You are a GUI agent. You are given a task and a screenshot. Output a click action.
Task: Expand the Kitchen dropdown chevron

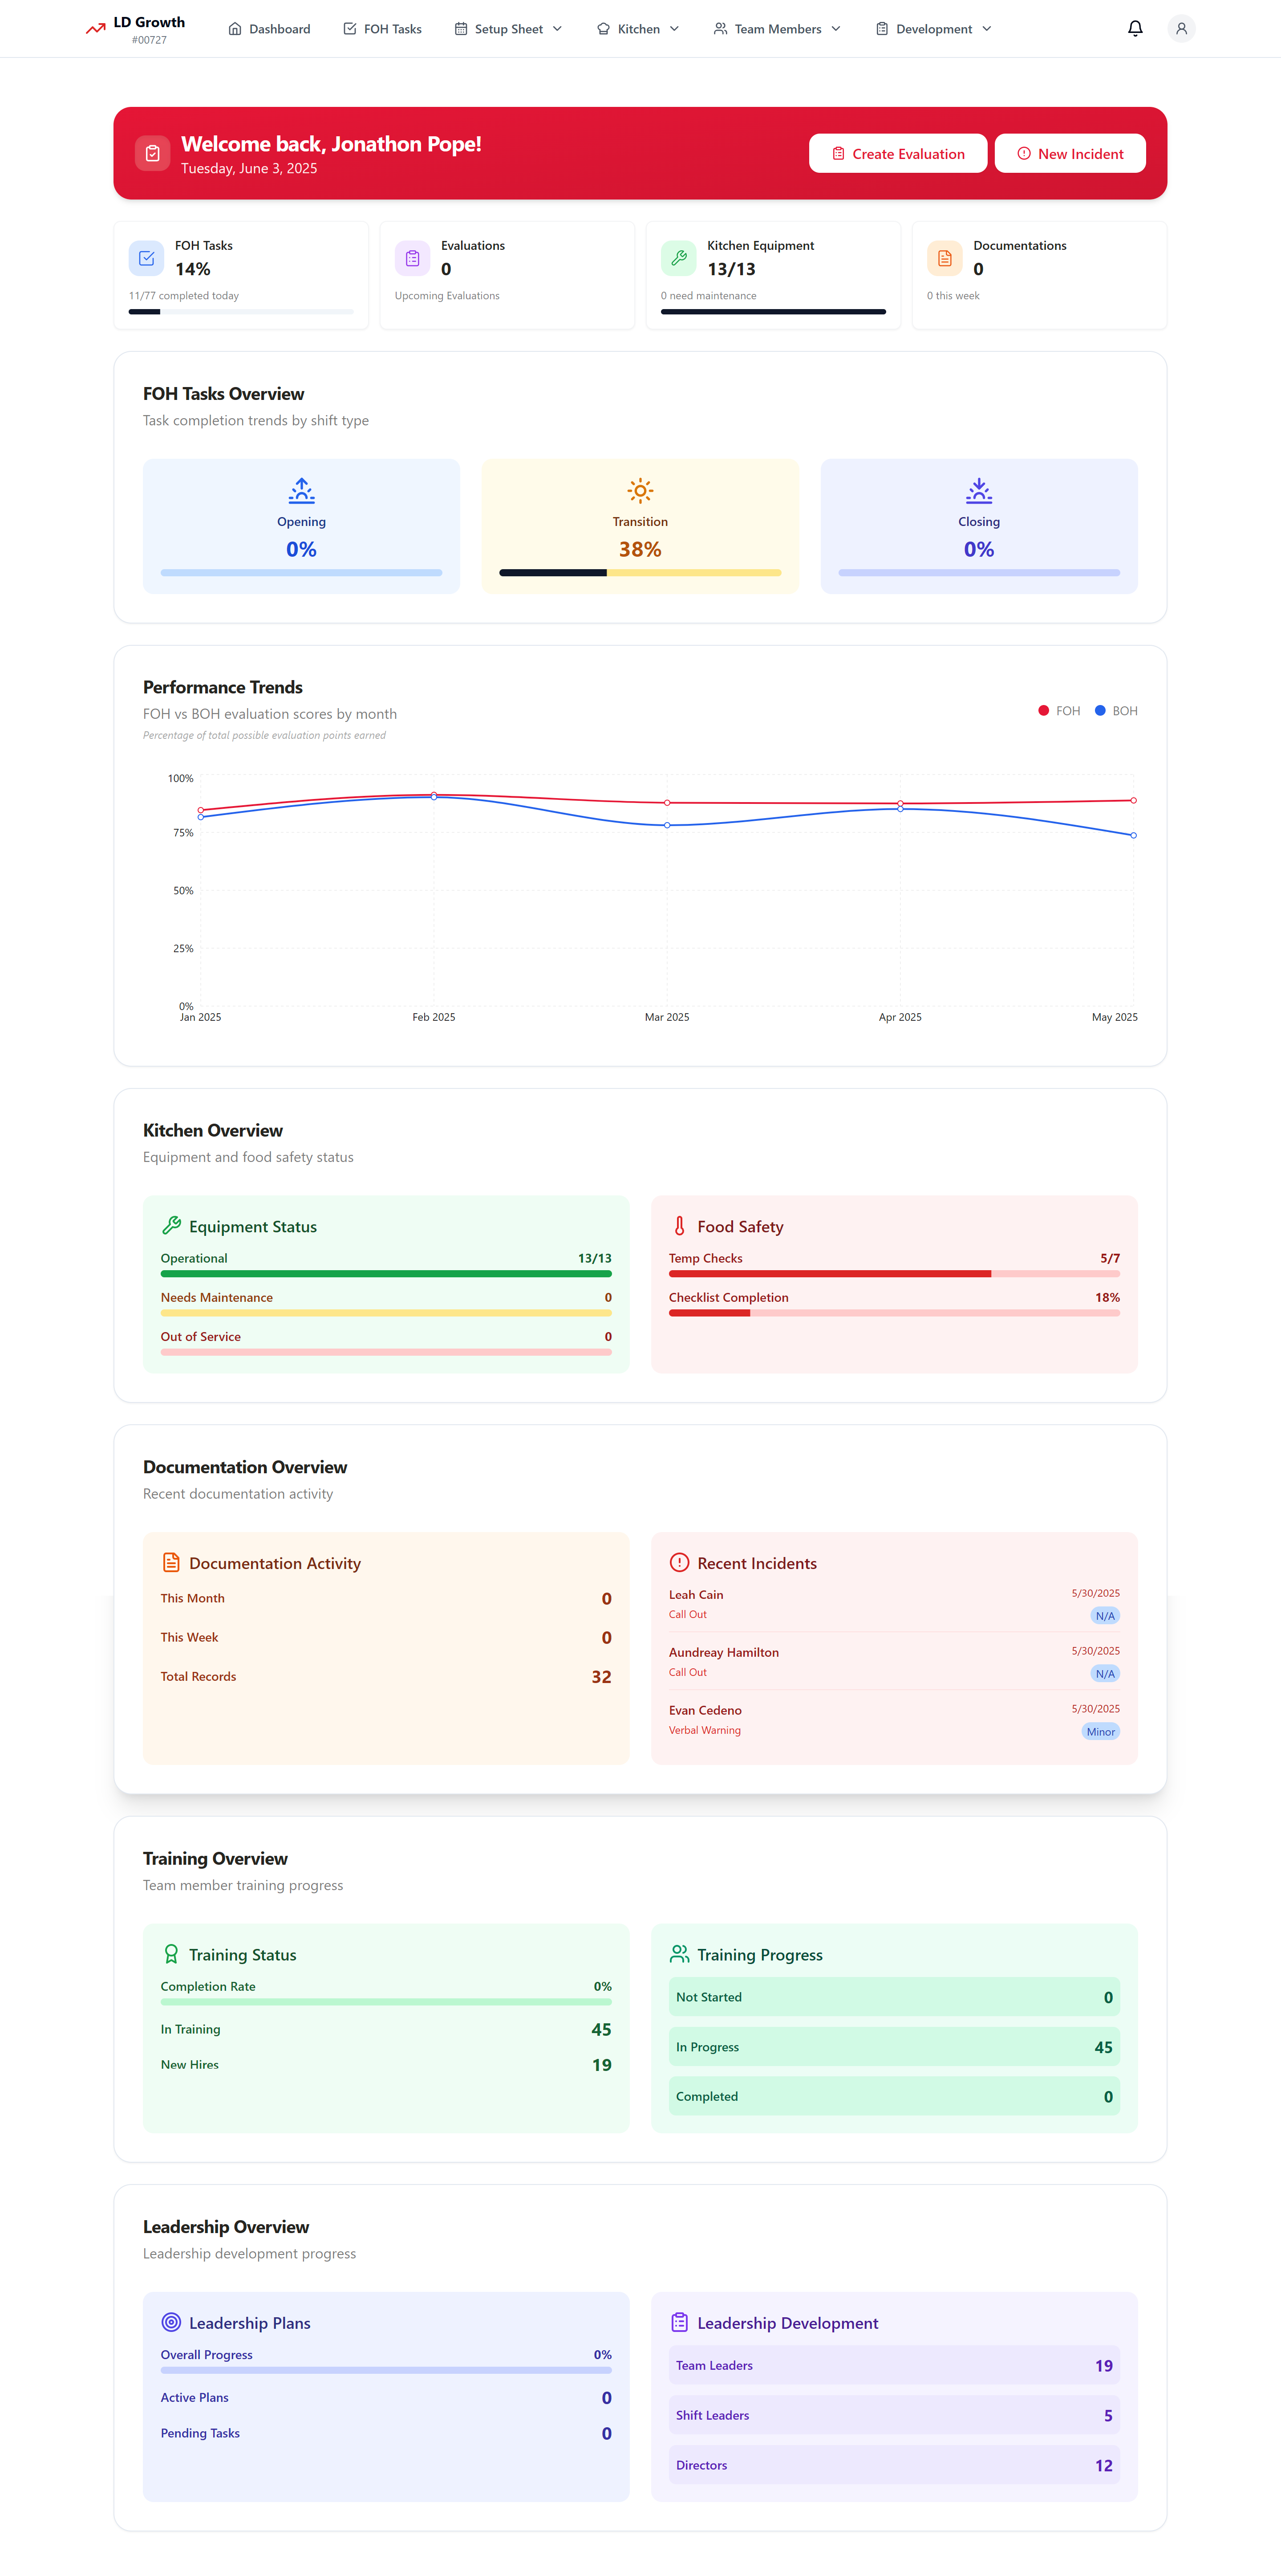click(x=674, y=29)
